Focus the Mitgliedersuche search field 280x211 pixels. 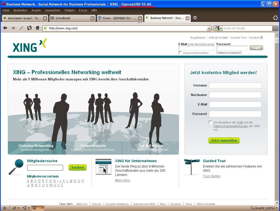click(x=45, y=168)
